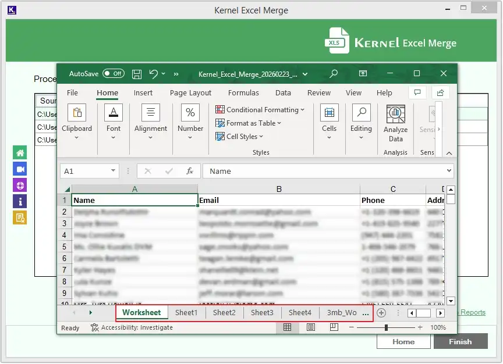The width and height of the screenshot is (503, 364).
Task: Select the Sheet2 worksheet tab
Action: pyautogui.click(x=224, y=312)
